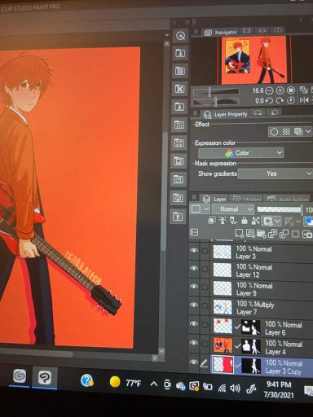
Task: Click the zoom out icon in Navigator
Action: click(269, 90)
